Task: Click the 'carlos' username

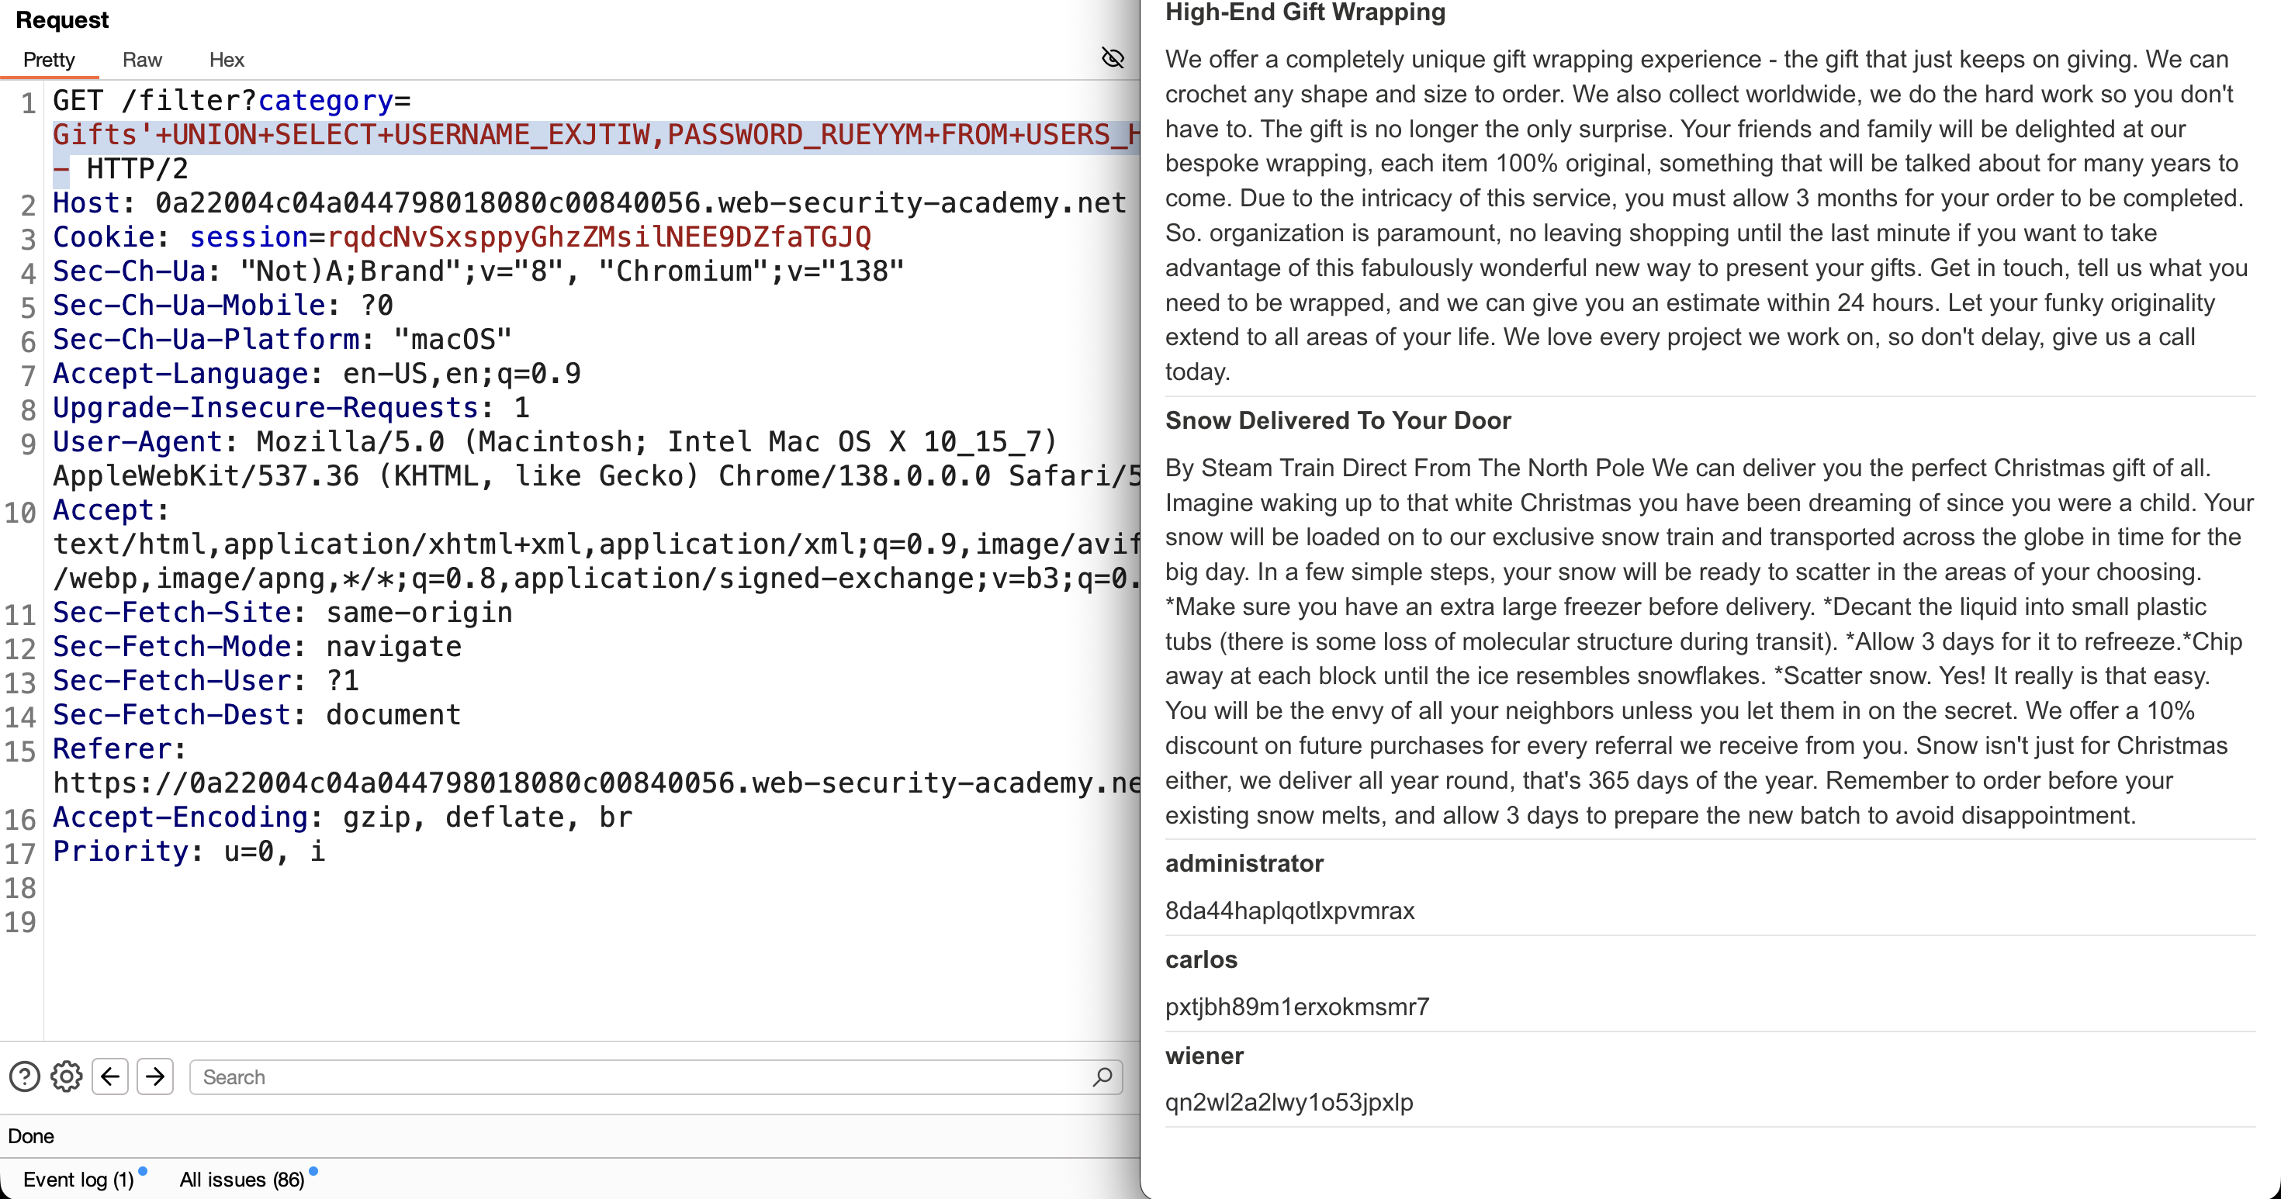Action: [1202, 959]
